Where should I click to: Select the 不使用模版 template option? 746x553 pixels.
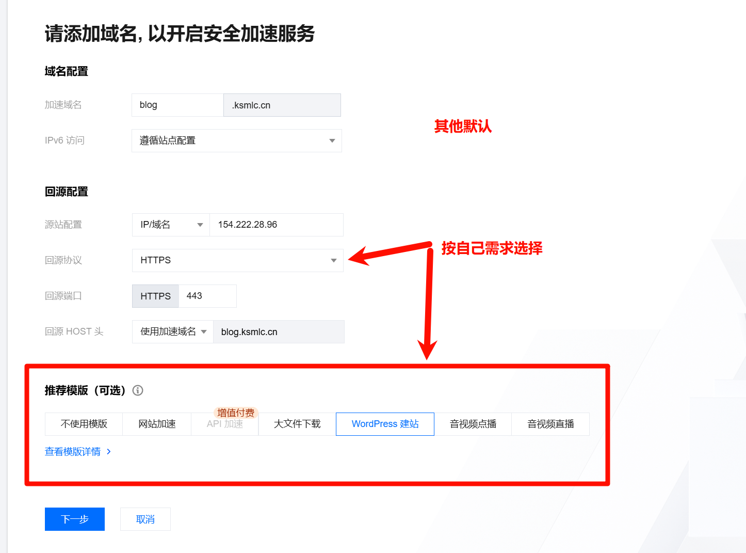[84, 424]
